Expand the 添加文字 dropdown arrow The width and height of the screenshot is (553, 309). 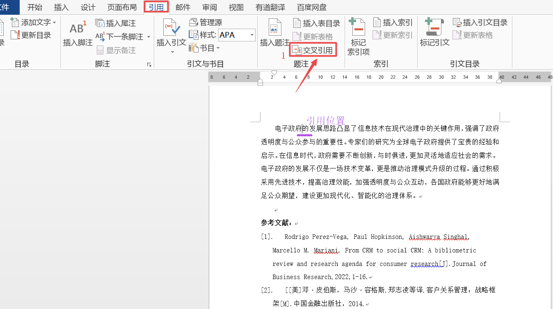pos(55,23)
